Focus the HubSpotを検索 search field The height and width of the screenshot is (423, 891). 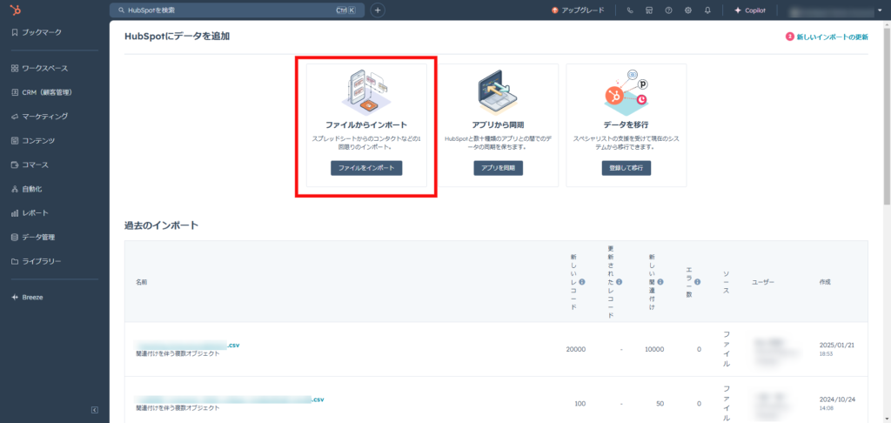237,10
